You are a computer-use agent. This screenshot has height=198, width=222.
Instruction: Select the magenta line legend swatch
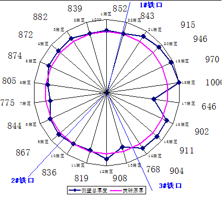click(116, 191)
